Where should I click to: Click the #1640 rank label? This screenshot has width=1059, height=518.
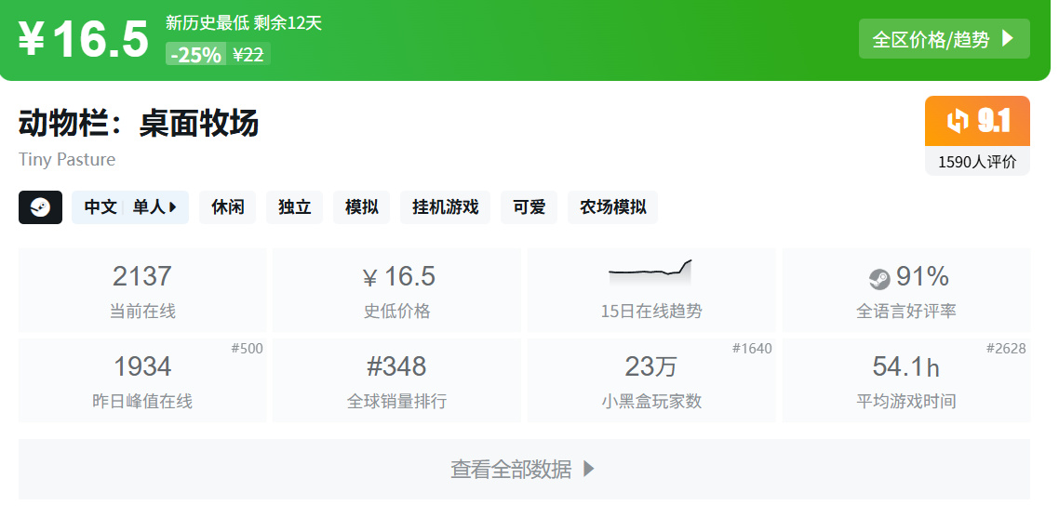tap(752, 349)
